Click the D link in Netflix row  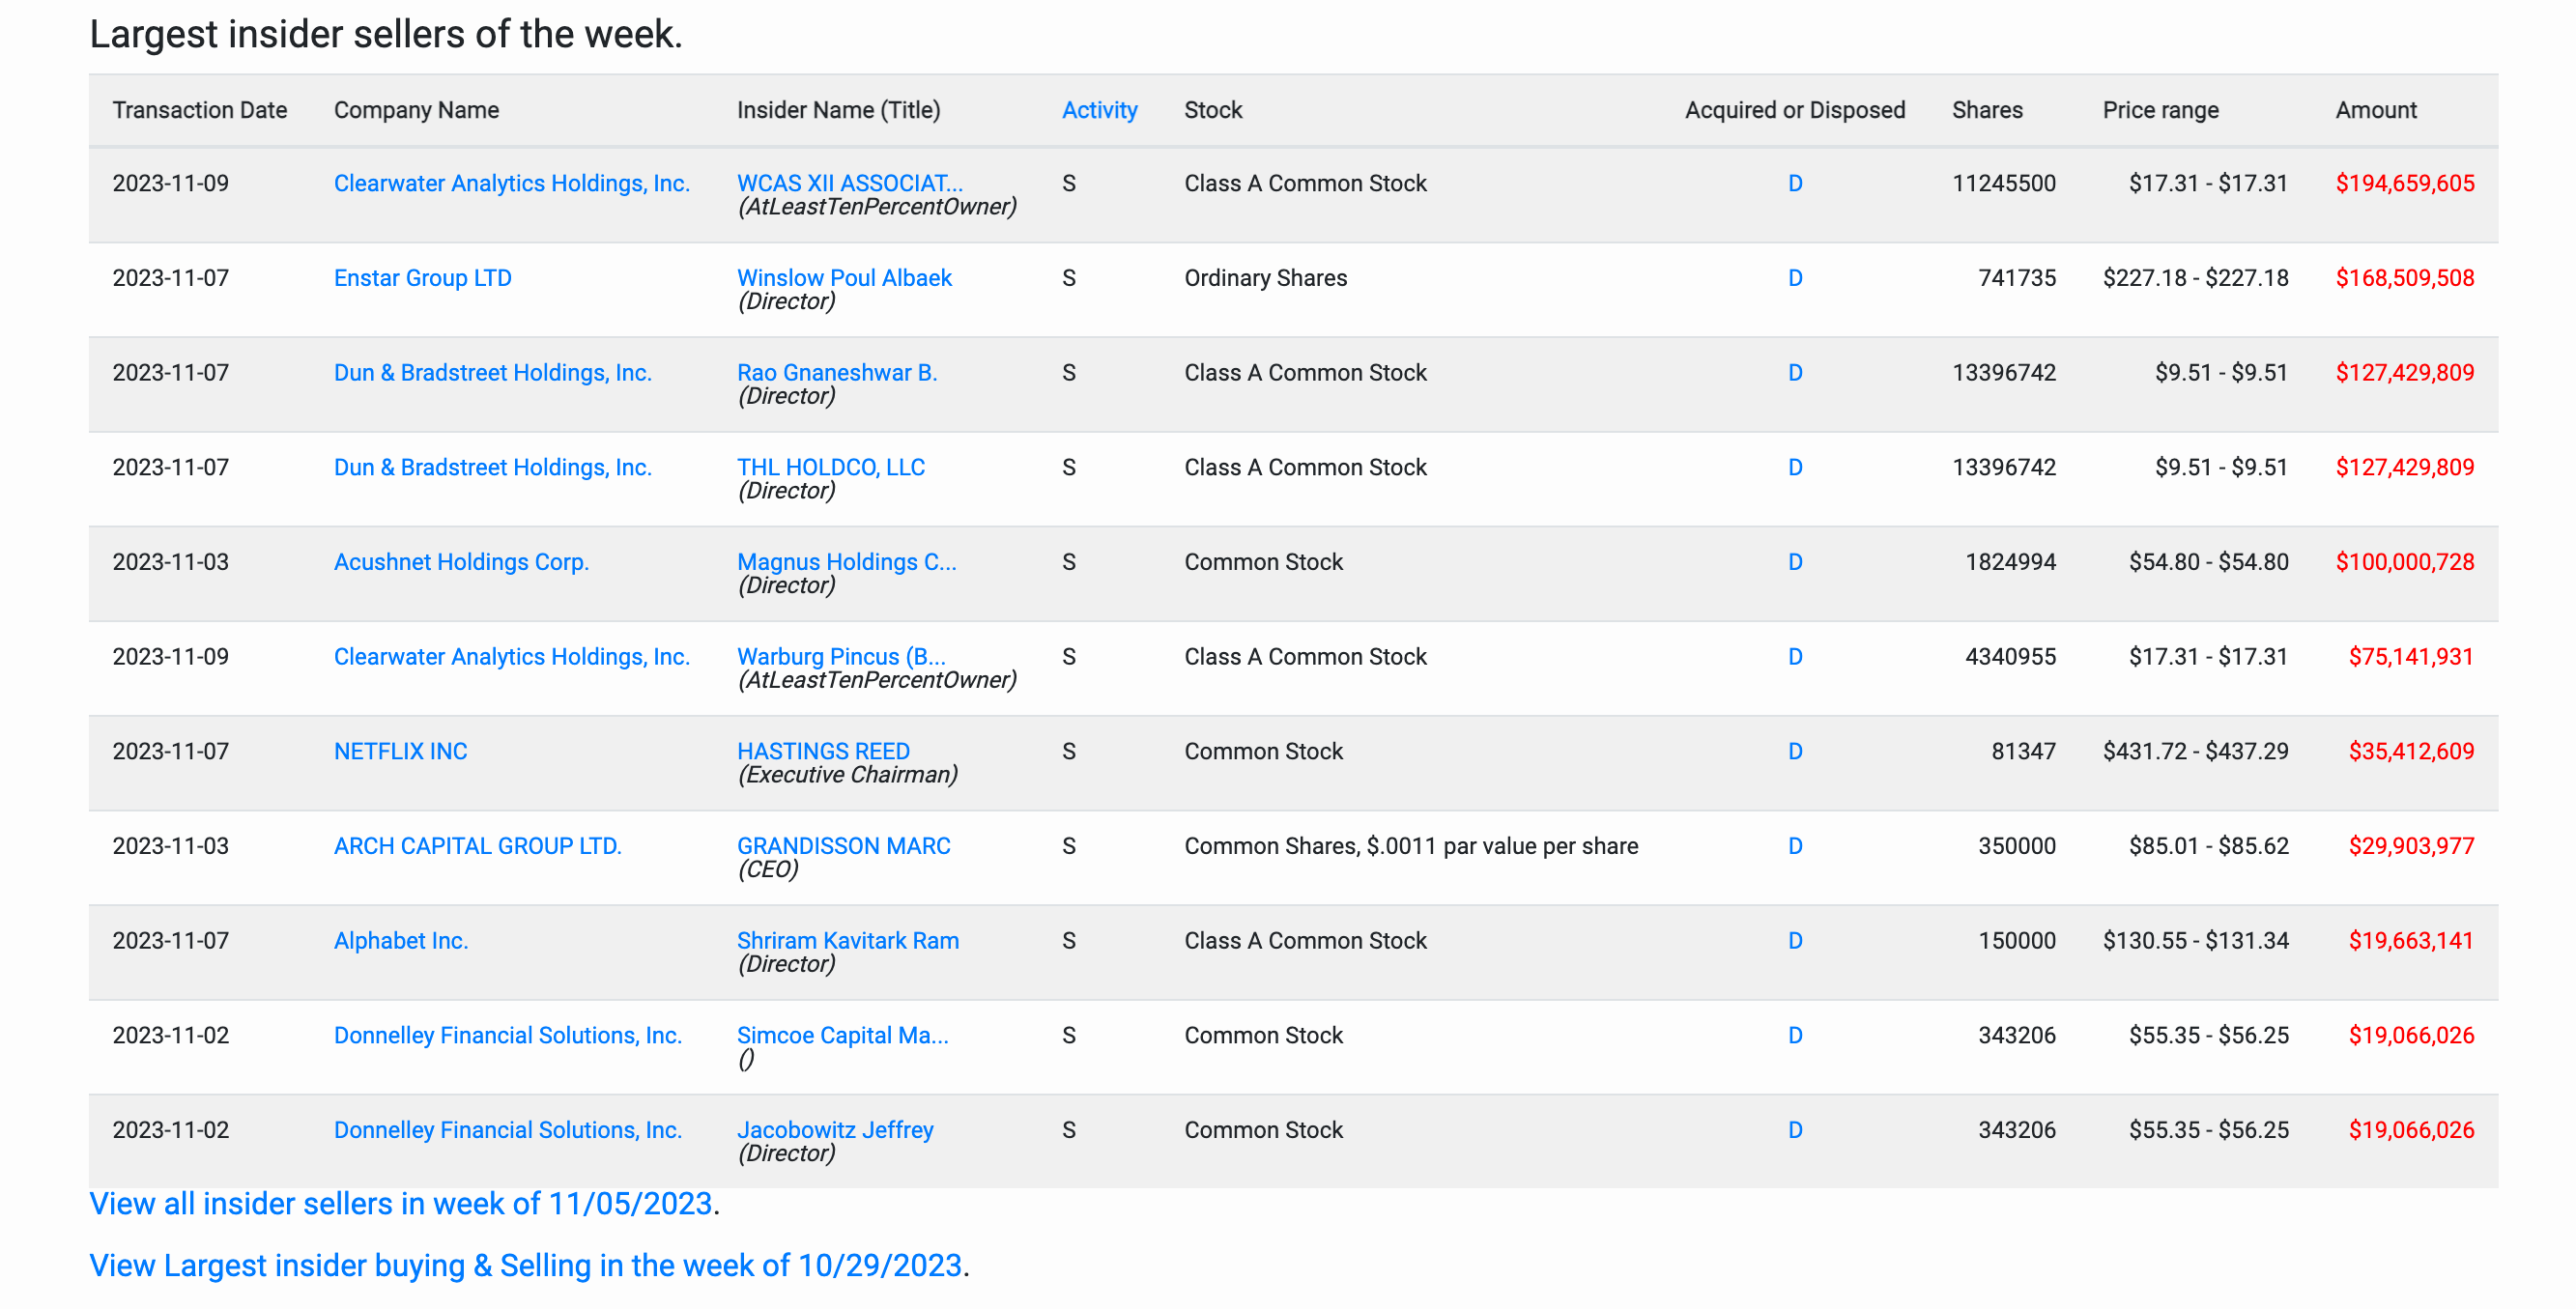pyautogui.click(x=1794, y=751)
